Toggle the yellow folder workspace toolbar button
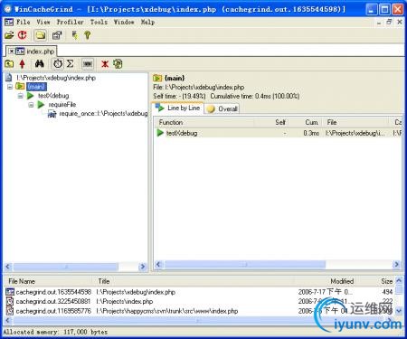 coord(41,35)
